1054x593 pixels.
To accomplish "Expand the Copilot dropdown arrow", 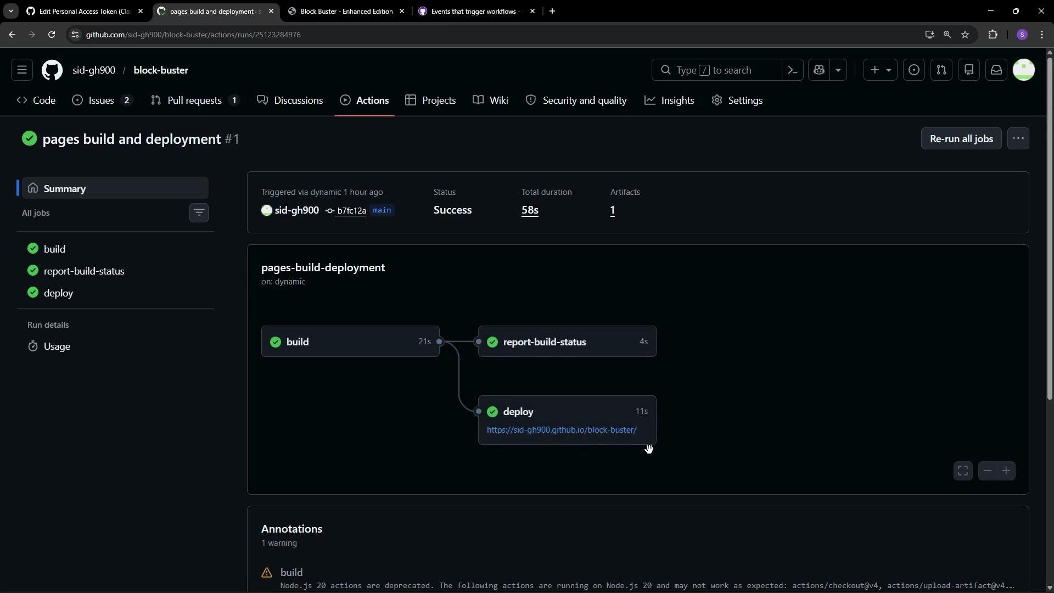I will [838, 70].
